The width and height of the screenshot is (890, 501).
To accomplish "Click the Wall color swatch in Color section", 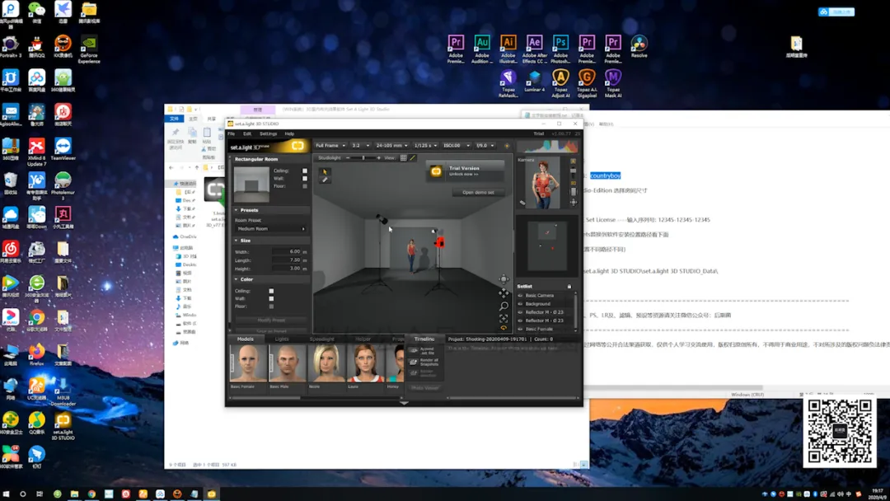I will click(x=271, y=298).
